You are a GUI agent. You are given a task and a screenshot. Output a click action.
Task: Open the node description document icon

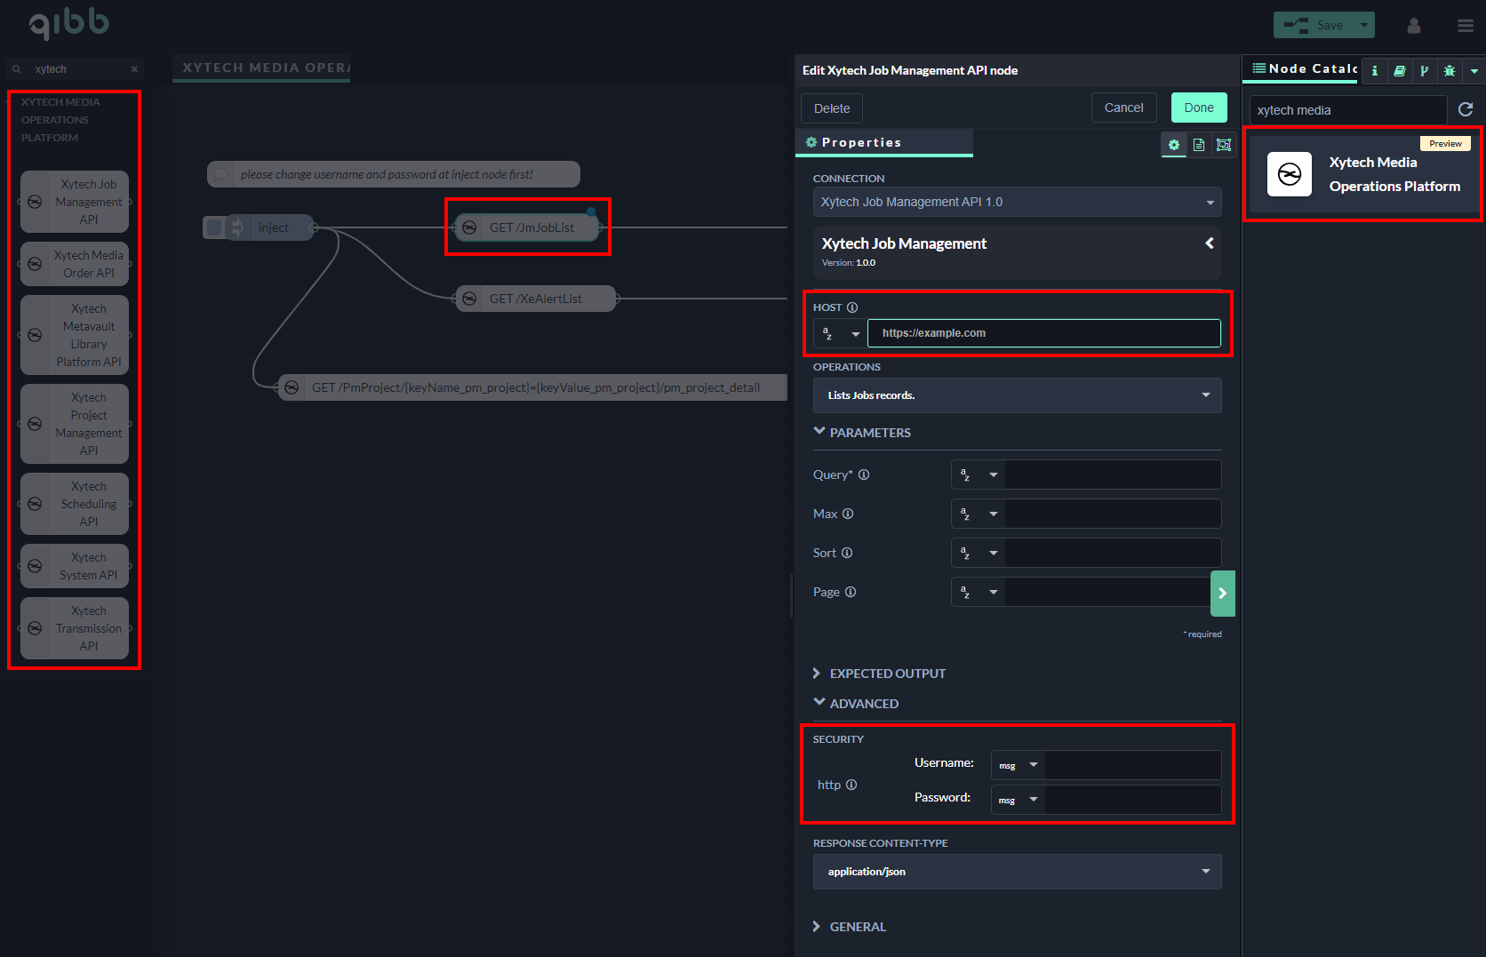(x=1199, y=145)
